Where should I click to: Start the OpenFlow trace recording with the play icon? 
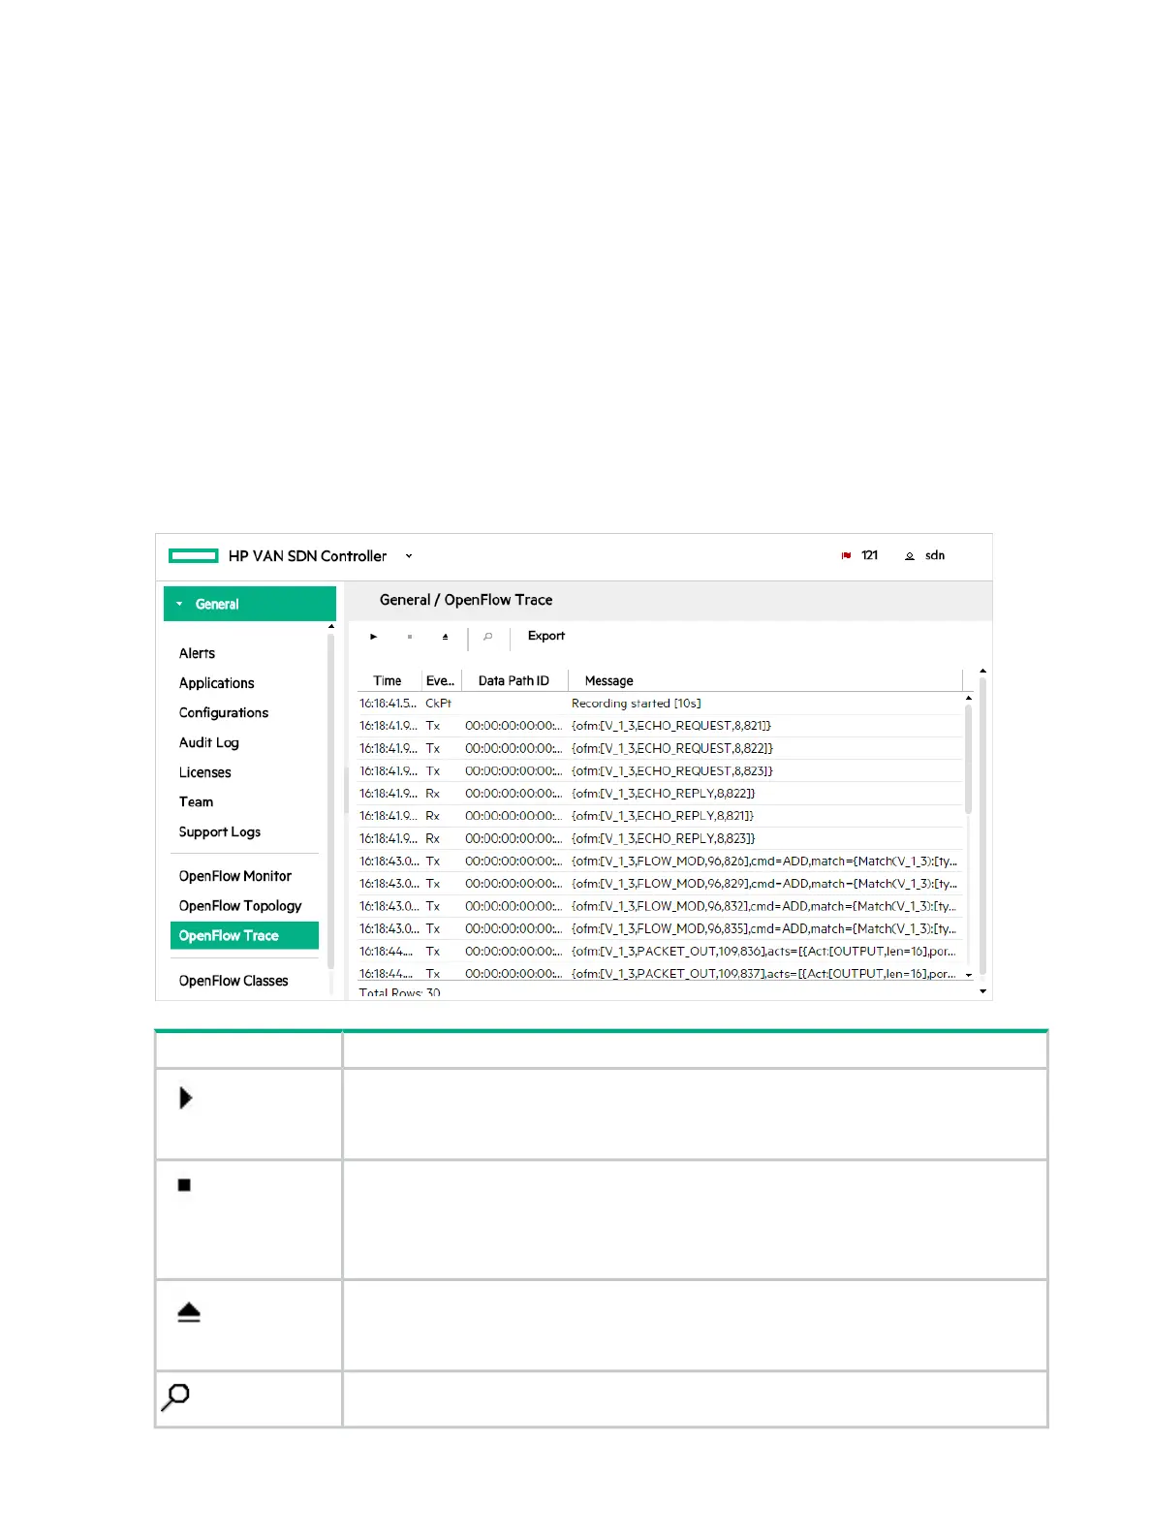(x=374, y=637)
